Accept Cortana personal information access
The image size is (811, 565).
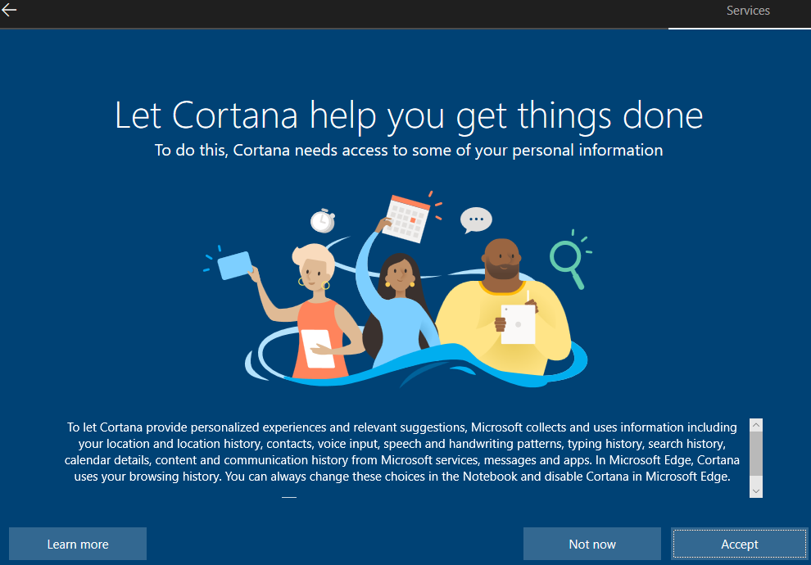pyautogui.click(x=739, y=544)
